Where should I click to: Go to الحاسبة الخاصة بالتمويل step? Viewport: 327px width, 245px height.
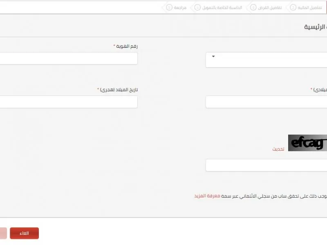[x=218, y=7]
